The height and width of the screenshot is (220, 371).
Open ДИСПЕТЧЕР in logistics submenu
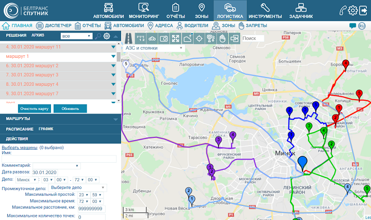pyautogui.click(x=54, y=26)
